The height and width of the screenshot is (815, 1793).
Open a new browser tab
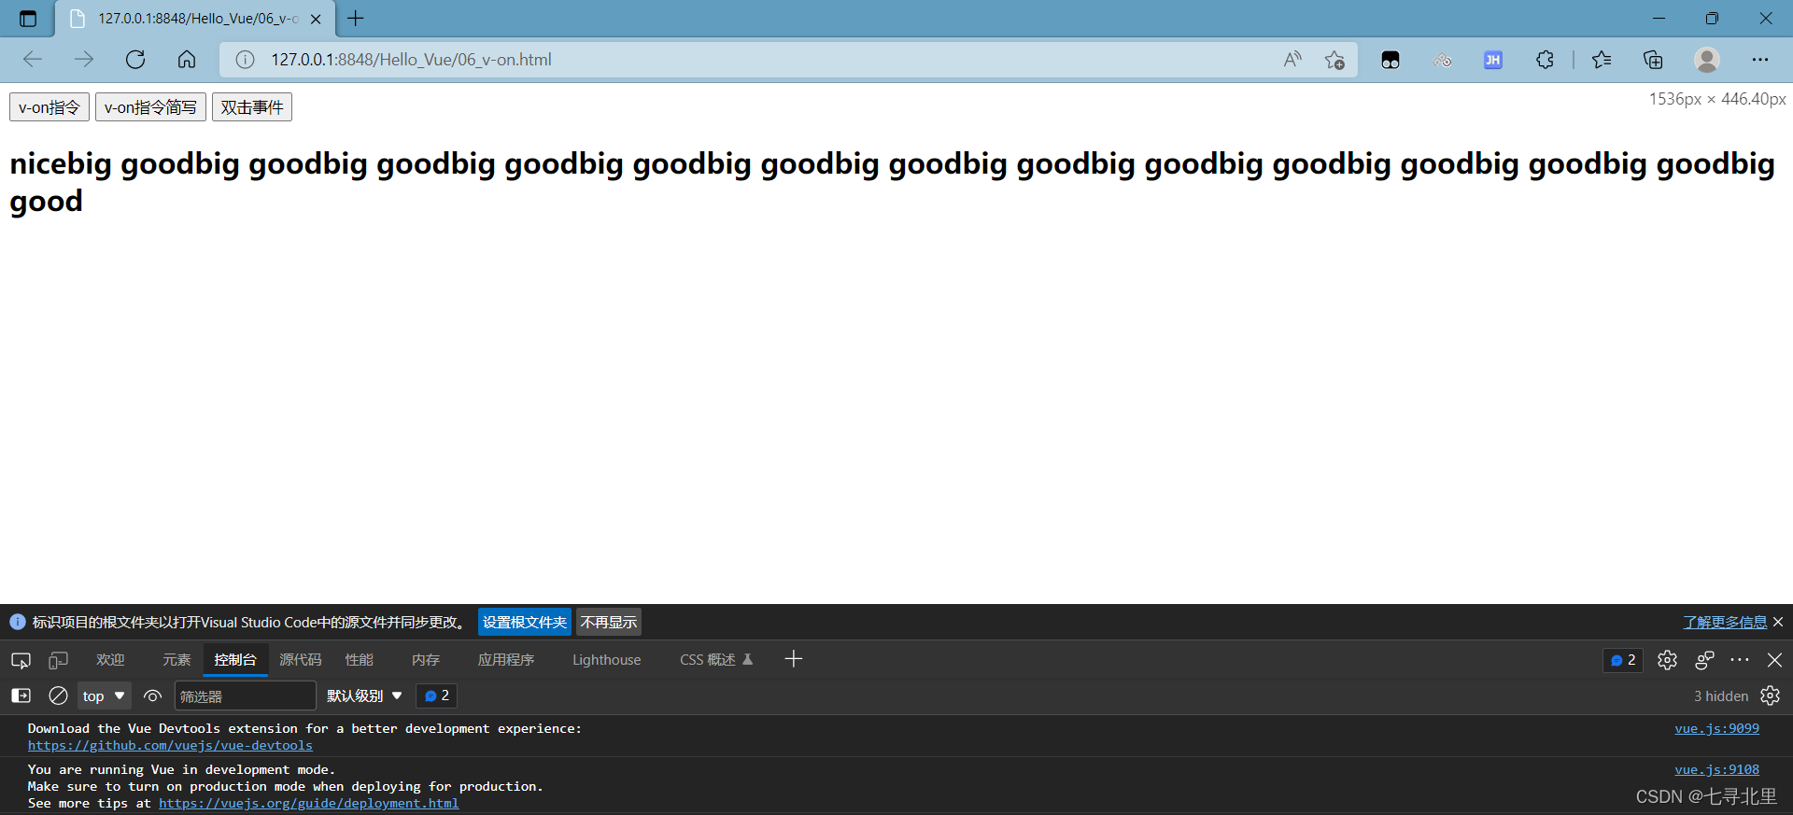coord(356,19)
